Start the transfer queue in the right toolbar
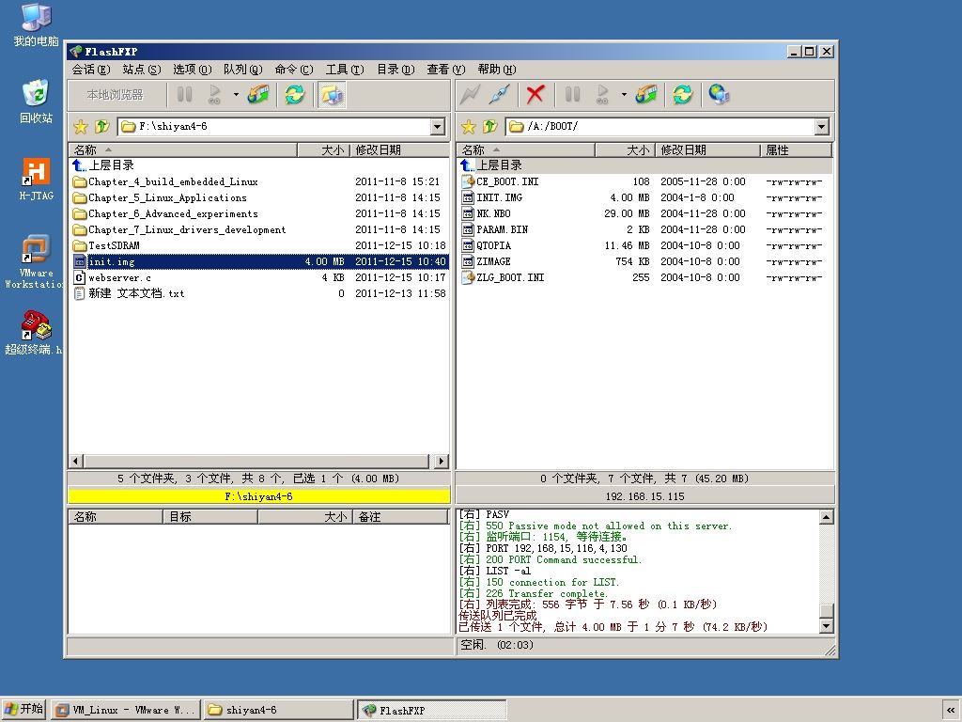This screenshot has height=722, width=962. 602,95
